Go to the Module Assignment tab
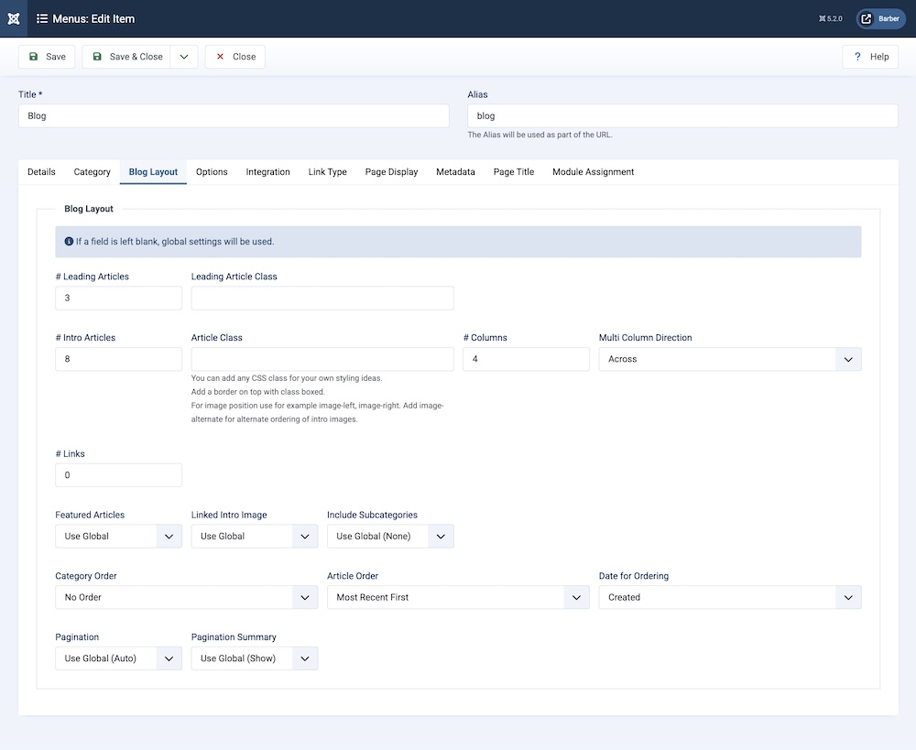 [593, 172]
